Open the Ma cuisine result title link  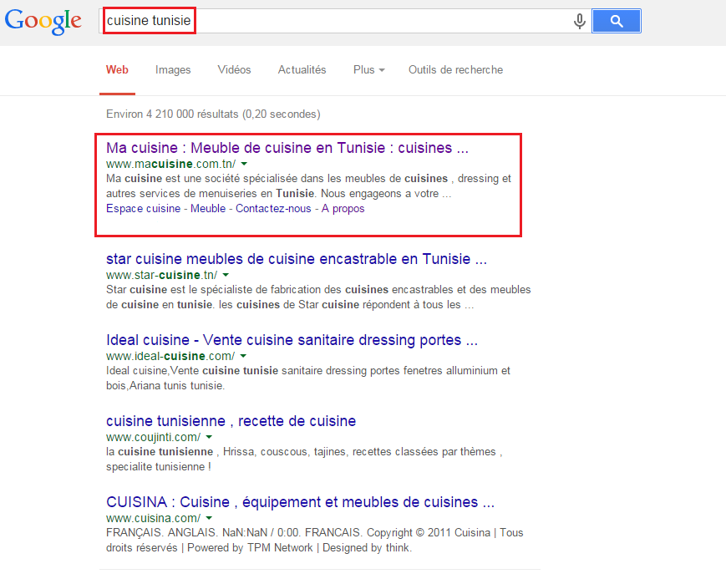(x=287, y=148)
